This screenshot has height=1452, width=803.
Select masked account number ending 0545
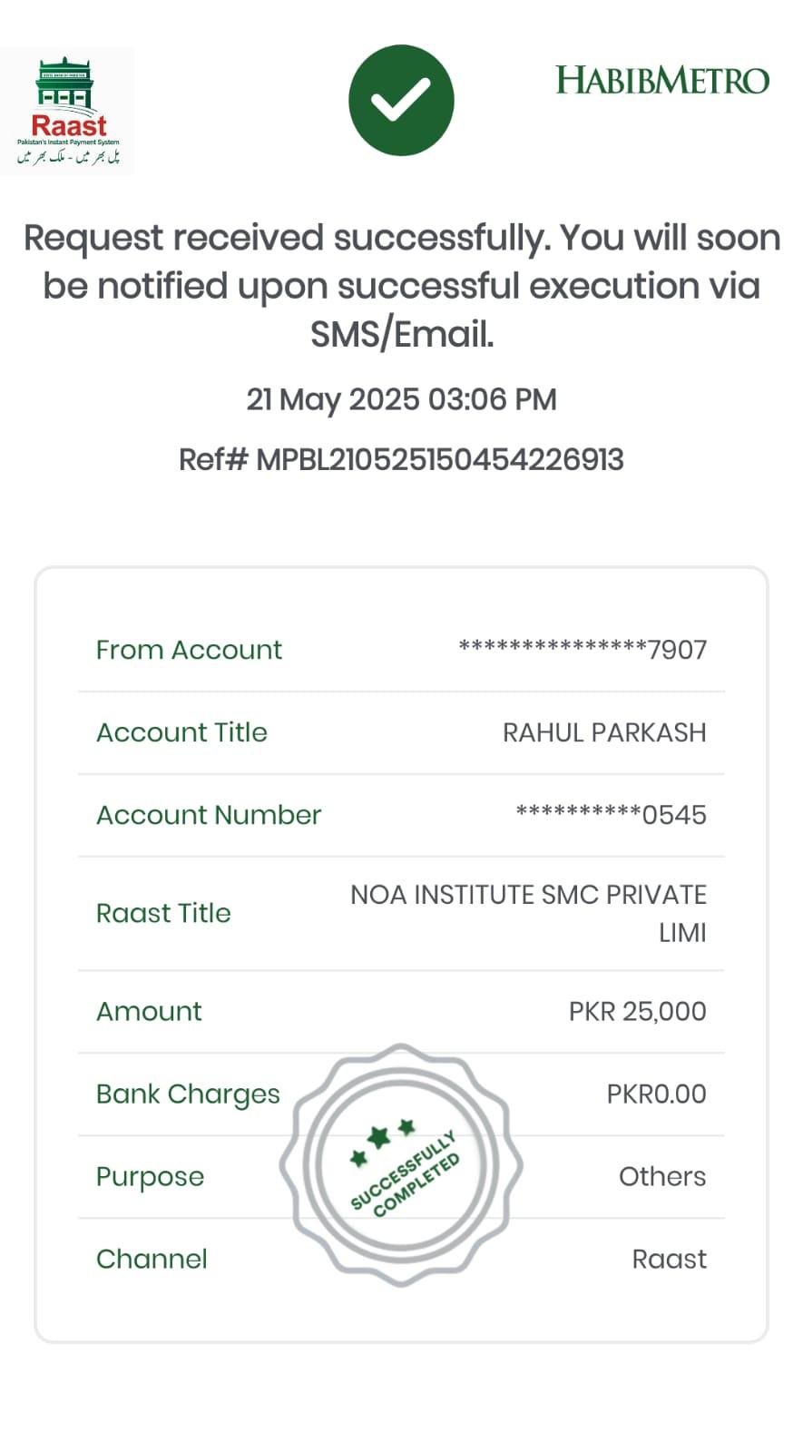click(611, 815)
